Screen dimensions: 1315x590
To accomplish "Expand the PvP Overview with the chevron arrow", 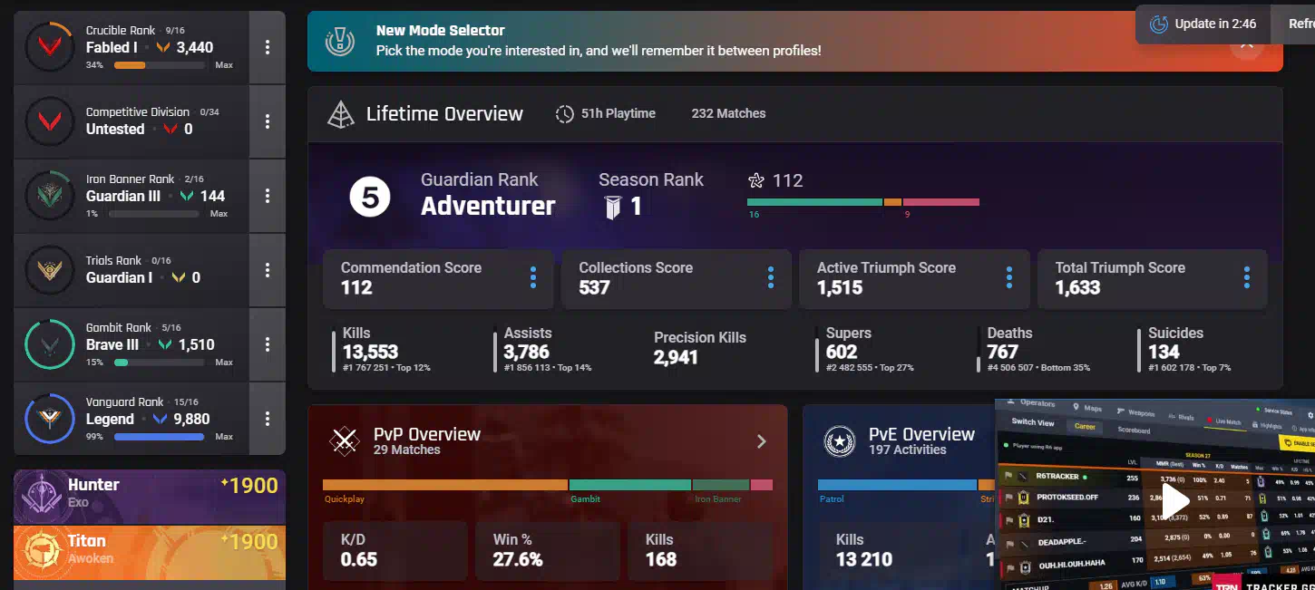I will (x=762, y=441).
